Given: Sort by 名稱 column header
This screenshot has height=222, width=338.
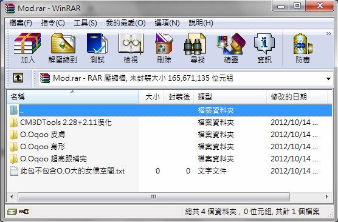Looking at the screenshot, I should tap(72, 97).
